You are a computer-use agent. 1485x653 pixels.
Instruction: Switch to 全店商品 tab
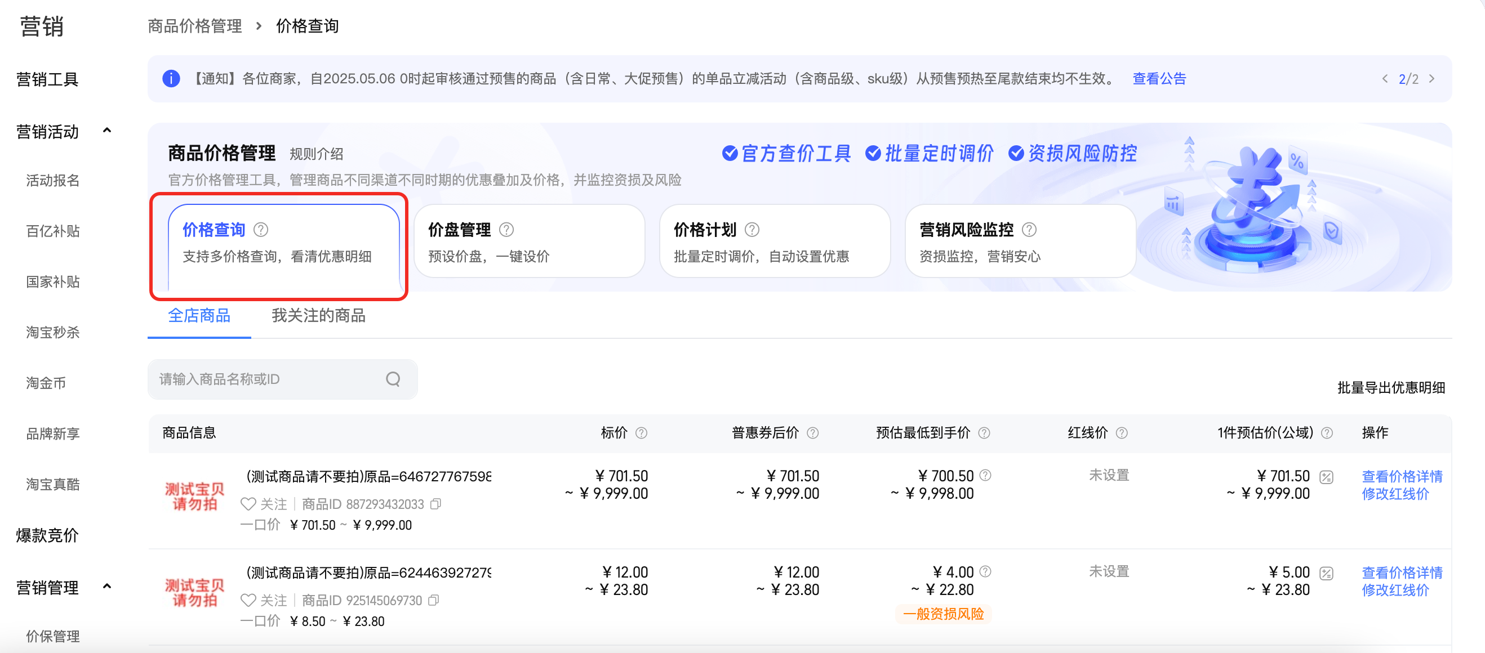click(x=199, y=316)
